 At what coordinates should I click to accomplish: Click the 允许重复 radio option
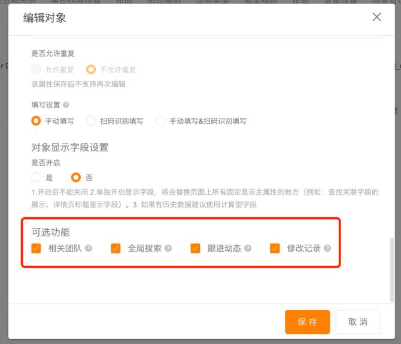point(37,69)
